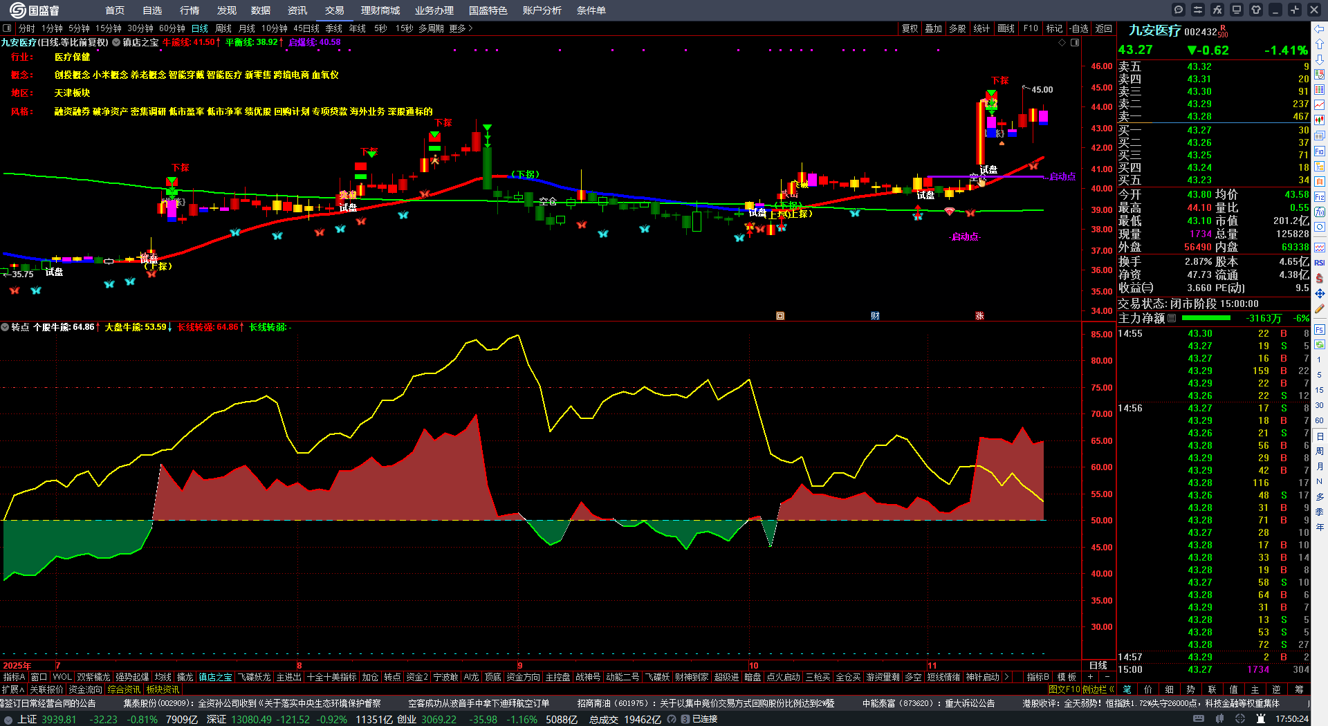Screen dimensions: 1328x726
Task: Click the green 主力净额 progress bar
Action: [x=1206, y=318]
